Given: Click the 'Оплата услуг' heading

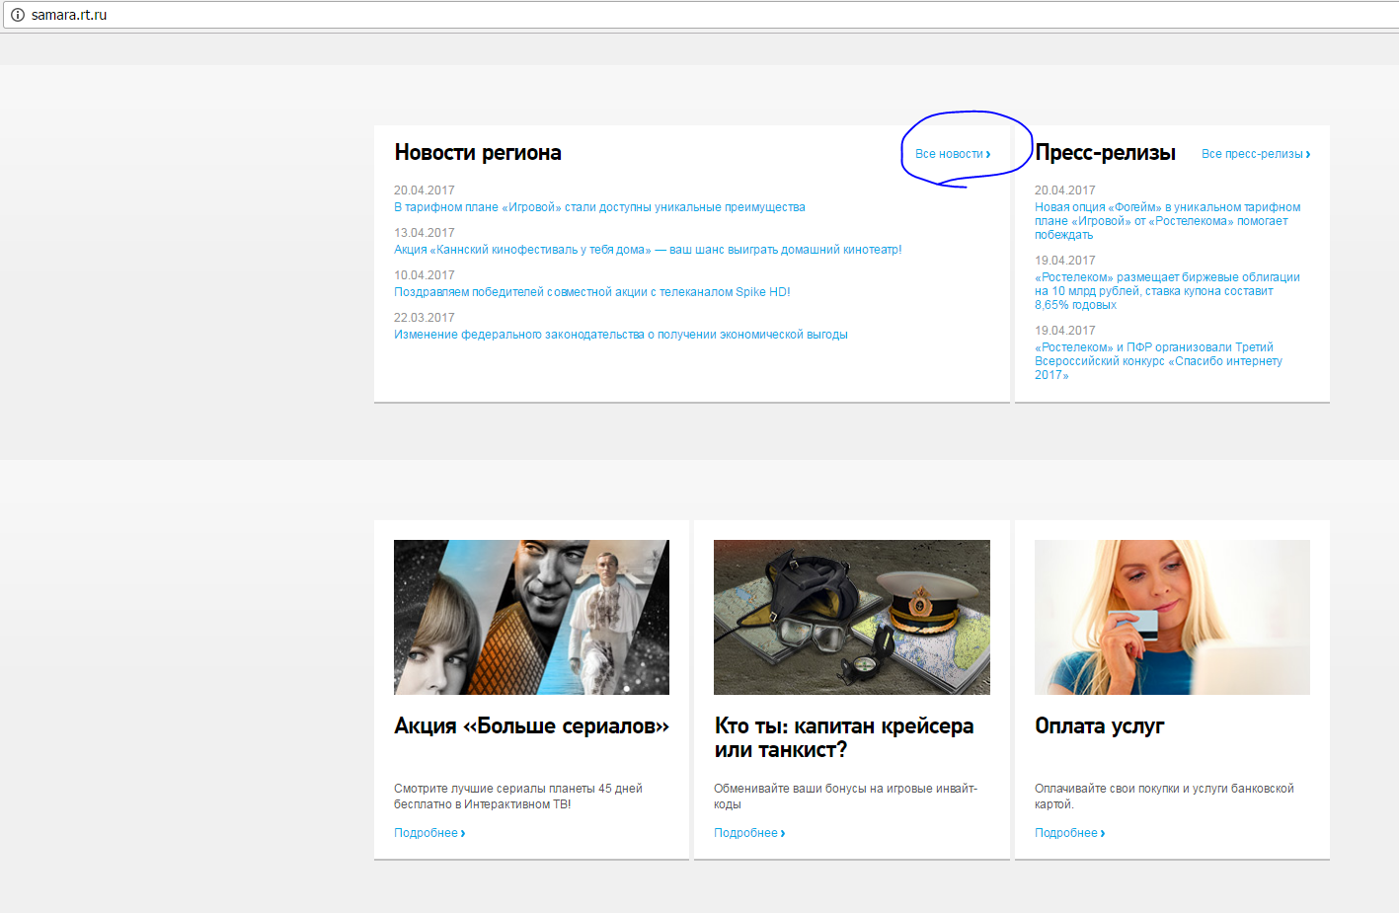Looking at the screenshot, I should pyautogui.click(x=1099, y=726).
